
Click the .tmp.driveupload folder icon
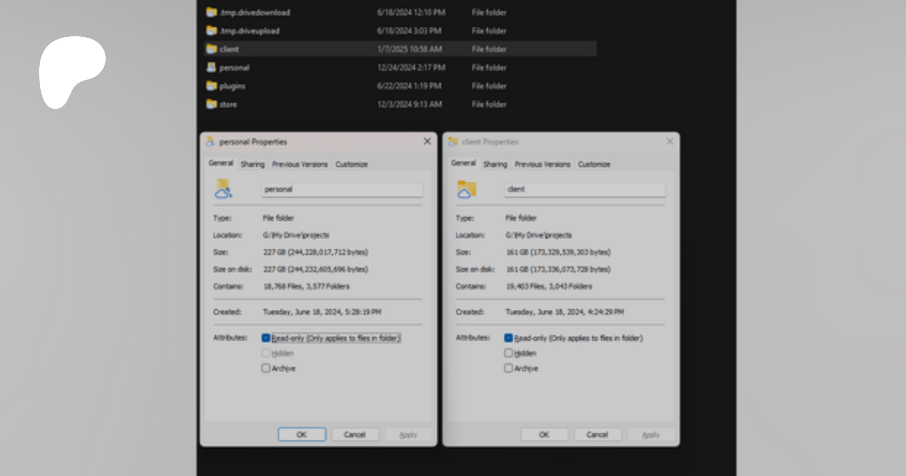tap(211, 31)
